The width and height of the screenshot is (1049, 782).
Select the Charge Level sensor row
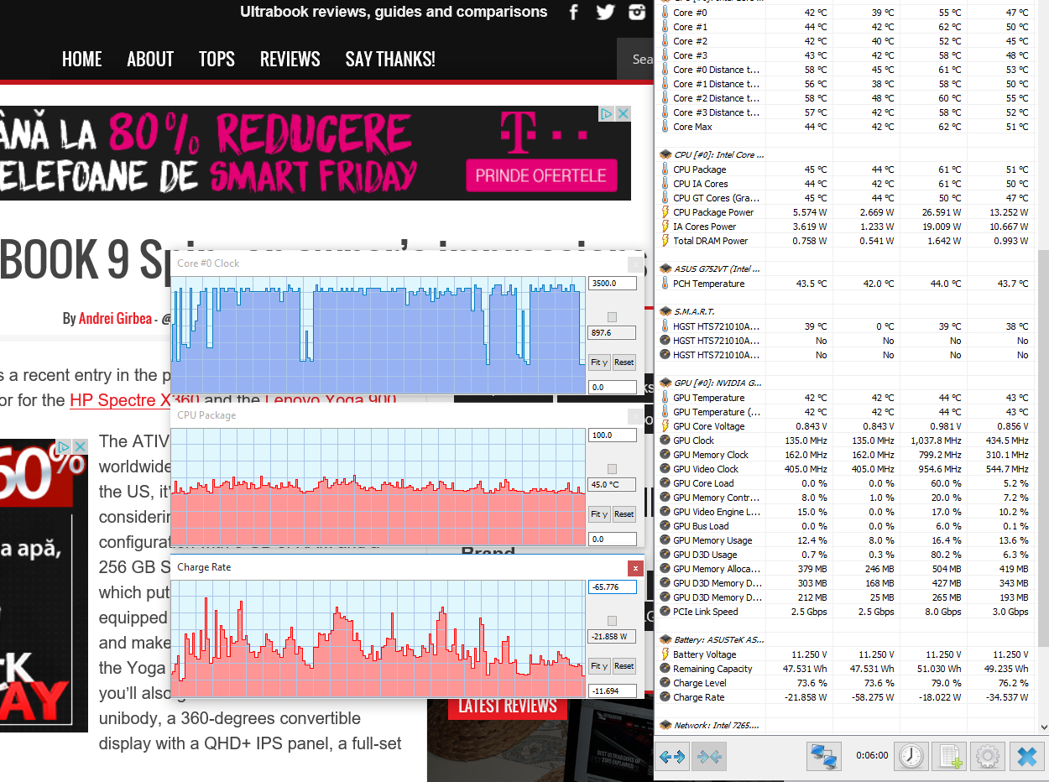pos(845,683)
